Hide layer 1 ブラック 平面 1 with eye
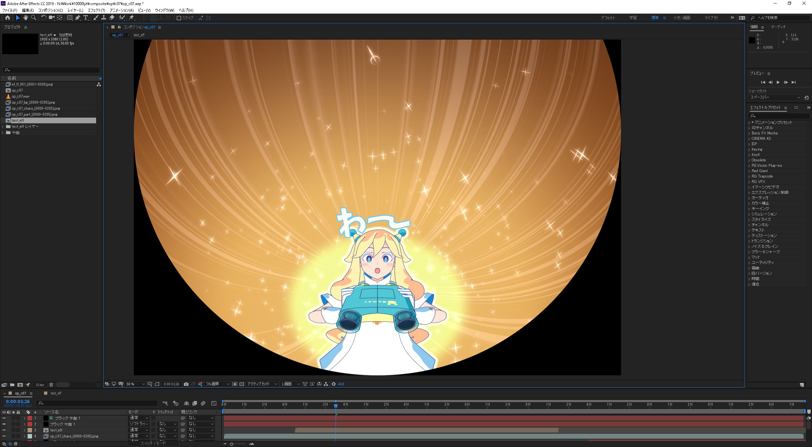Screen dimensions: 812x447 pos(4,418)
